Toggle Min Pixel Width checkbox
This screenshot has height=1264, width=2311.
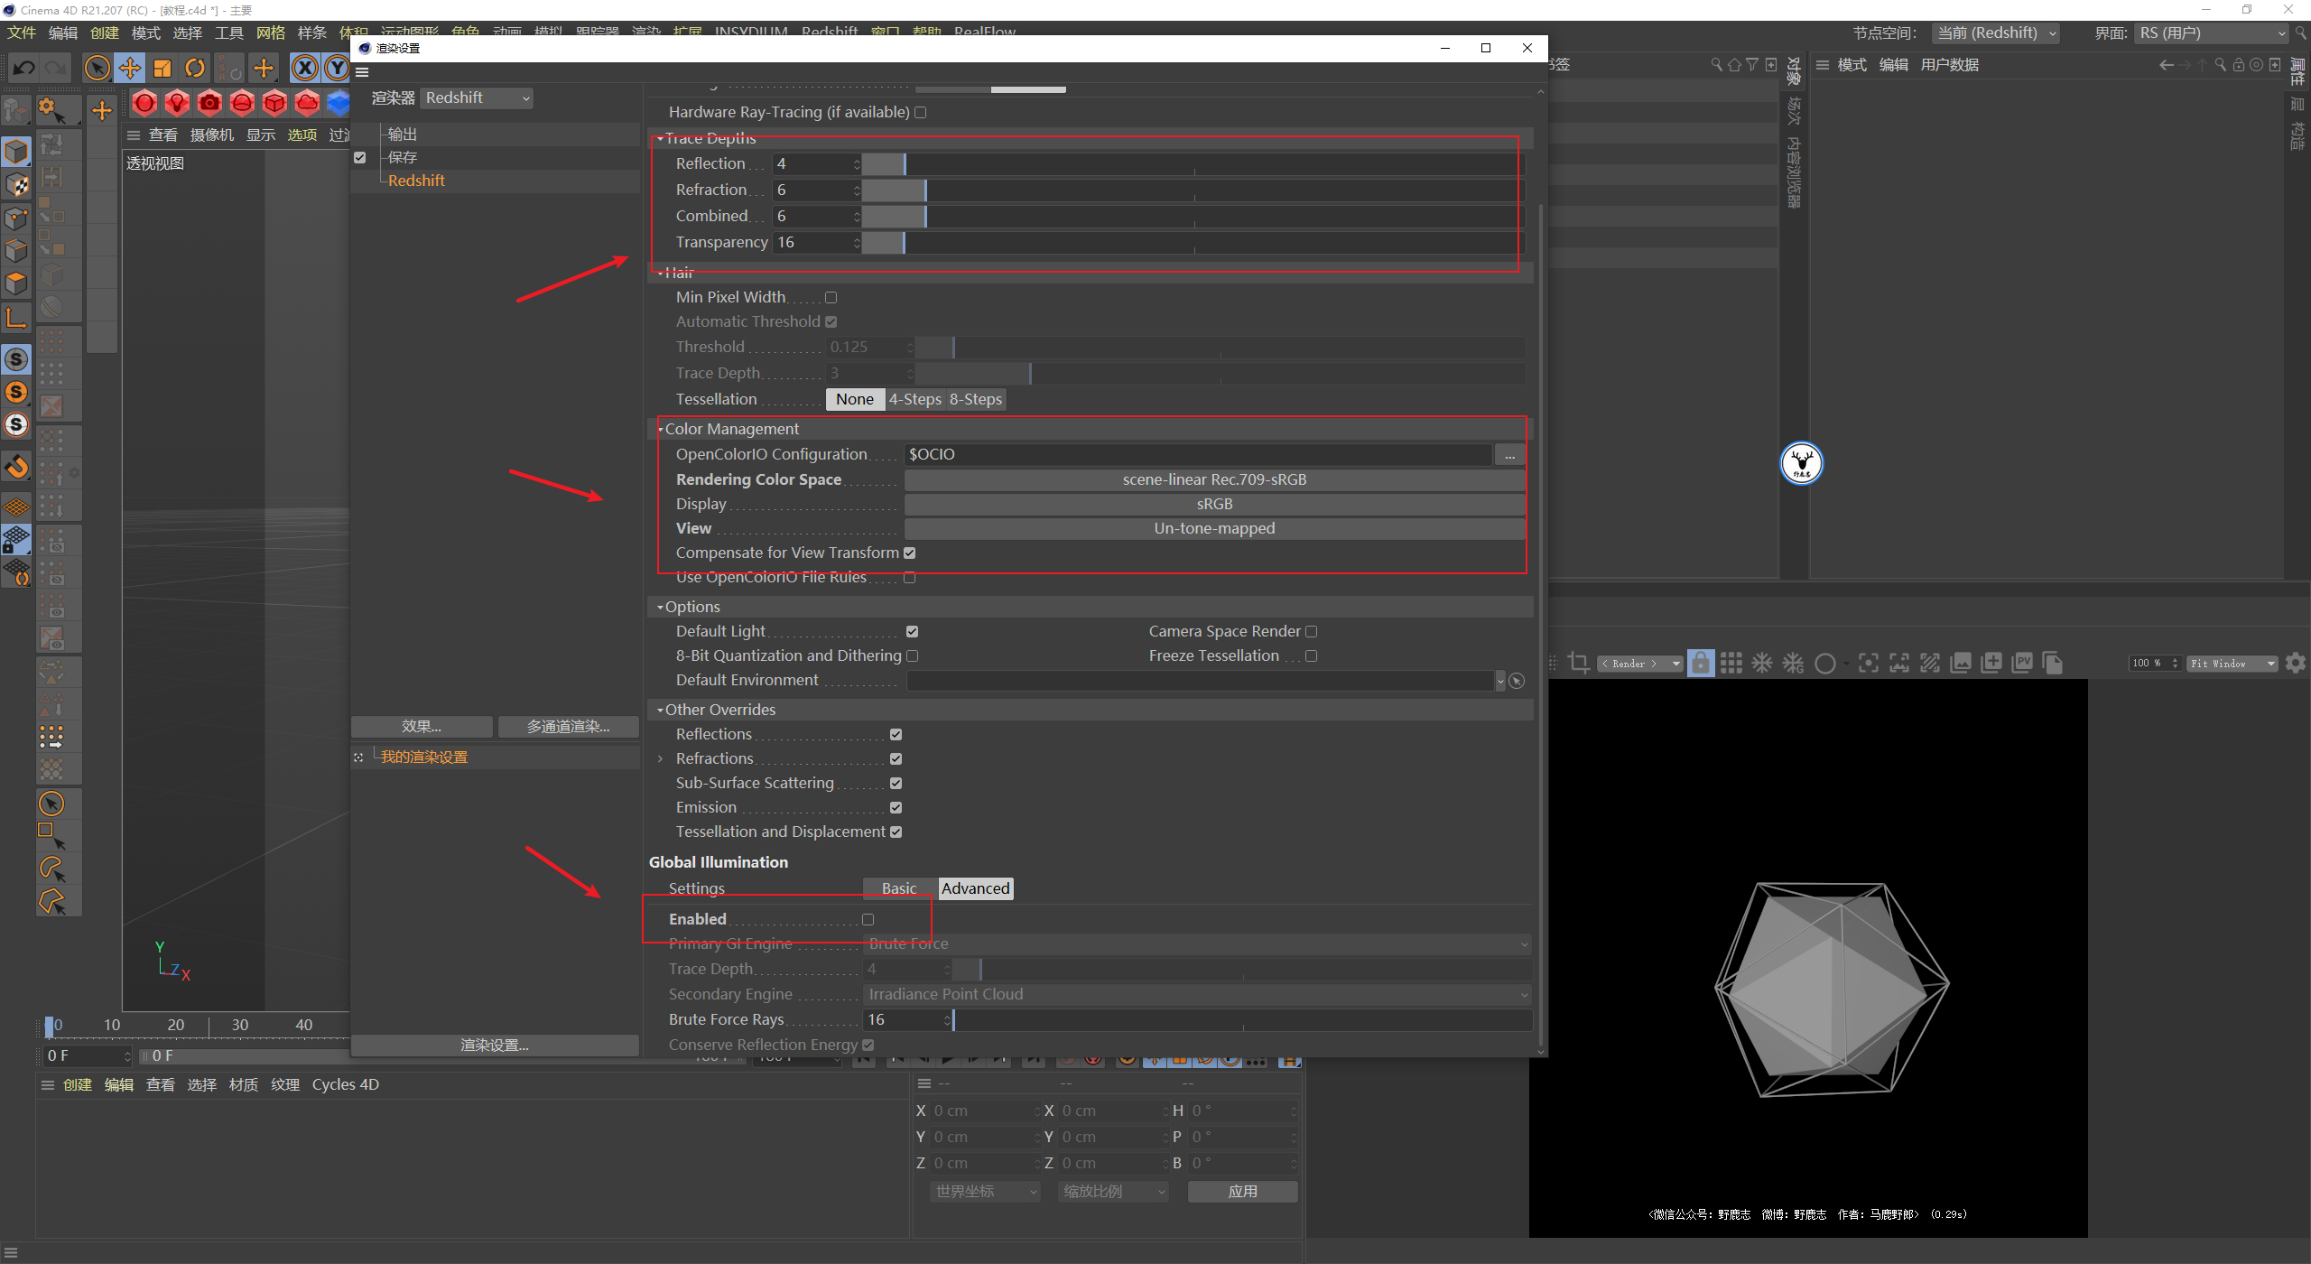831,297
